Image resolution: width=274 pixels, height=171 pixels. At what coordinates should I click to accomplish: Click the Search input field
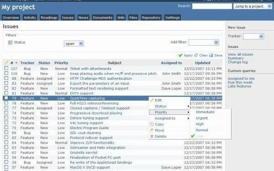212,6
